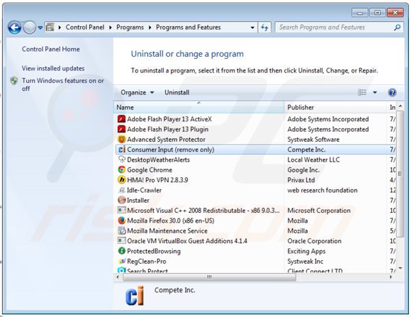Click the Windows features shield icon

[x=14, y=81]
